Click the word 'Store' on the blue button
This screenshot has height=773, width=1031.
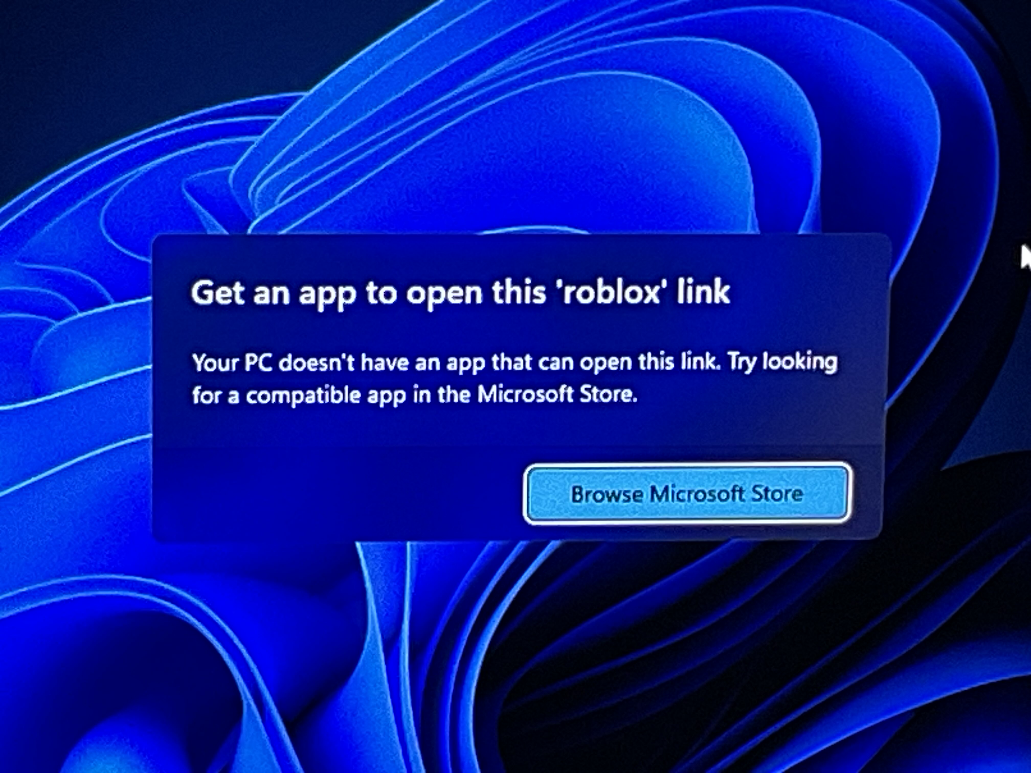[777, 493]
